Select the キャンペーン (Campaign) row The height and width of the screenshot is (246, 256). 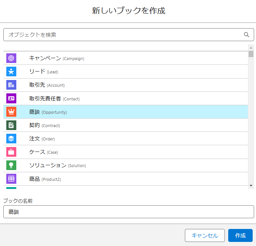point(126,58)
